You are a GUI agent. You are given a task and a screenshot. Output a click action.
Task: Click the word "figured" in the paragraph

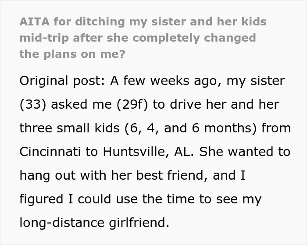click(x=41, y=199)
